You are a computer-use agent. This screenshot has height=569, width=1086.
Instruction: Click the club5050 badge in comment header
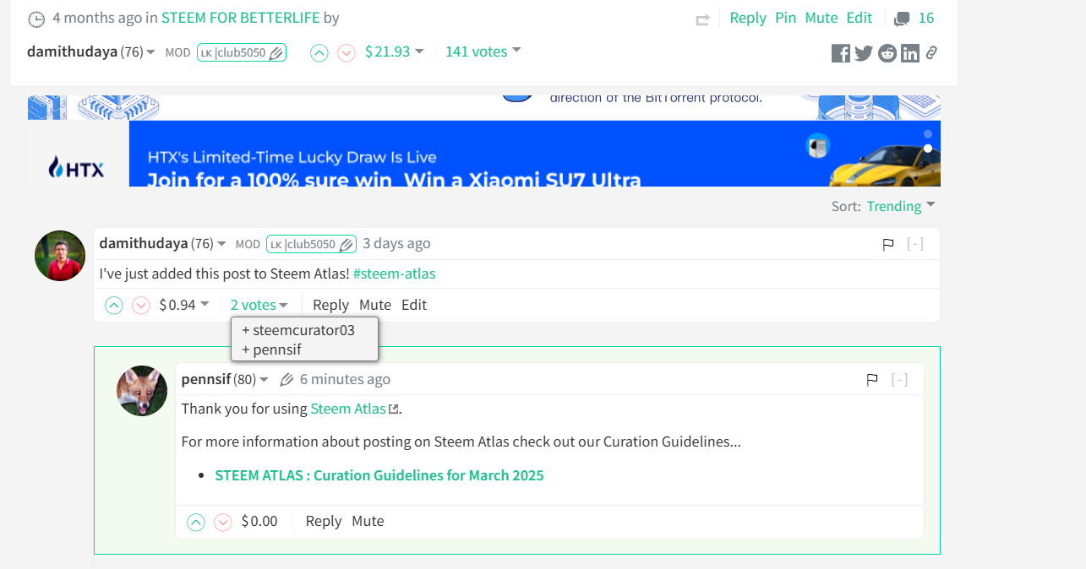(311, 244)
